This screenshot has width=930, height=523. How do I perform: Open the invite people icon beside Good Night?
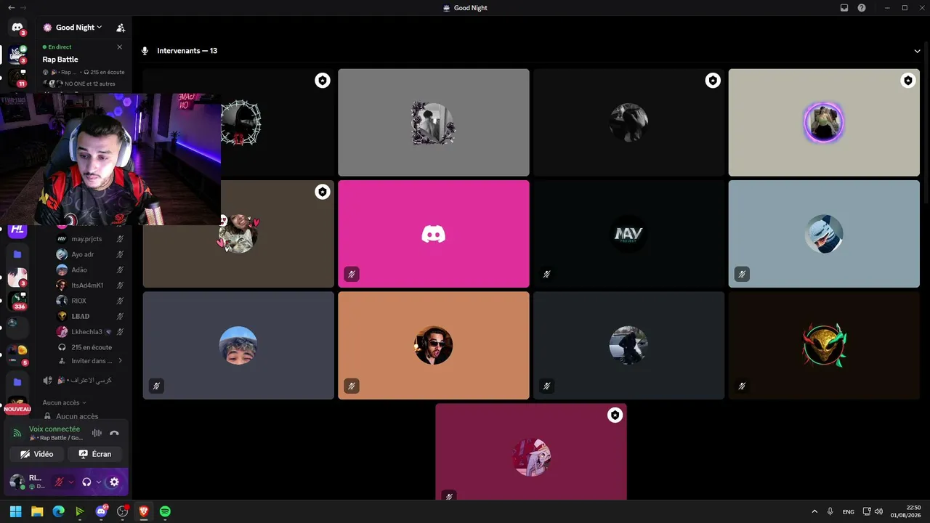click(121, 28)
